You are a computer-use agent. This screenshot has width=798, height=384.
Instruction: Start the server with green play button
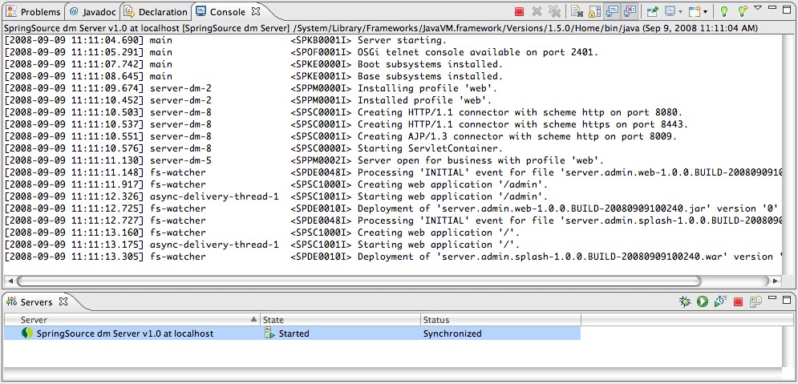pyautogui.click(x=703, y=301)
